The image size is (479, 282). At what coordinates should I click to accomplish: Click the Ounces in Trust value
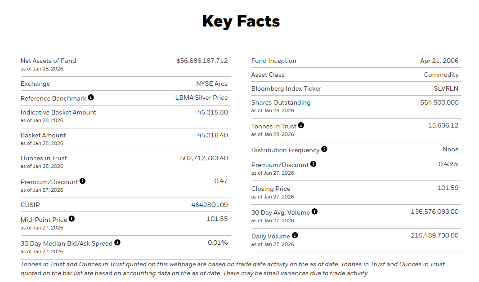coord(204,158)
